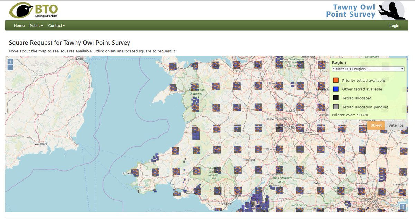Click the black Tetrad allocated swatch
415x219 pixels.
(x=335, y=98)
